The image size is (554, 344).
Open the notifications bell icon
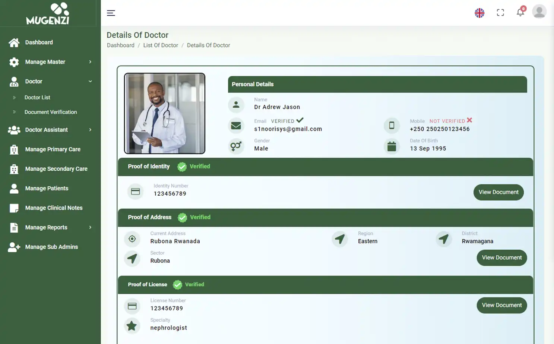tap(520, 12)
